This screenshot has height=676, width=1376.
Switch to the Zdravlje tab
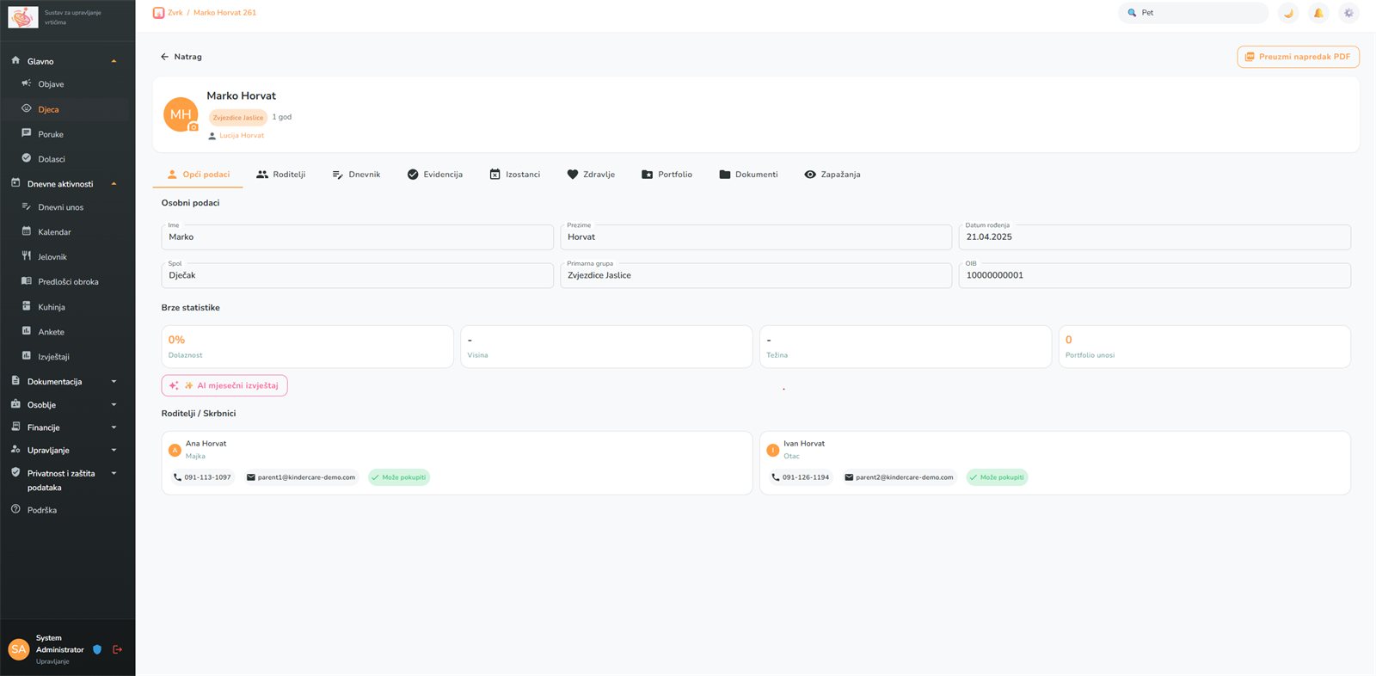[591, 175]
